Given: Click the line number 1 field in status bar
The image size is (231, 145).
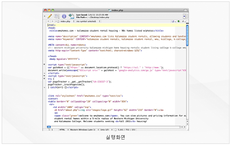Looking at the screenshot, I should point(49,130).
